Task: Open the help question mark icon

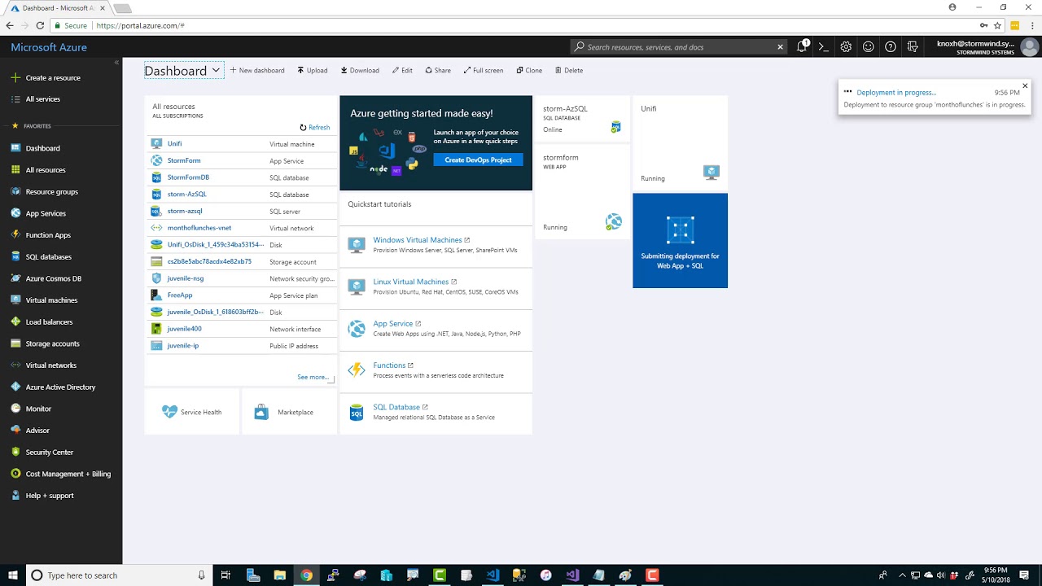Action: 891,47
